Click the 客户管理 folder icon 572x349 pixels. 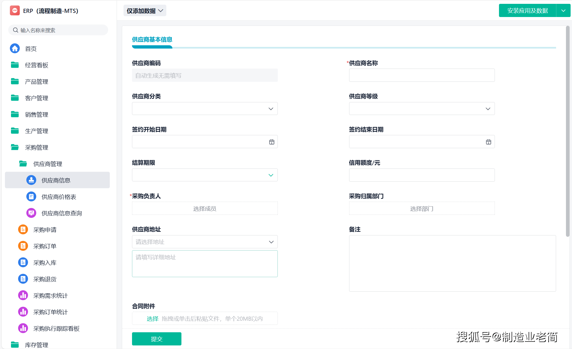[15, 98]
